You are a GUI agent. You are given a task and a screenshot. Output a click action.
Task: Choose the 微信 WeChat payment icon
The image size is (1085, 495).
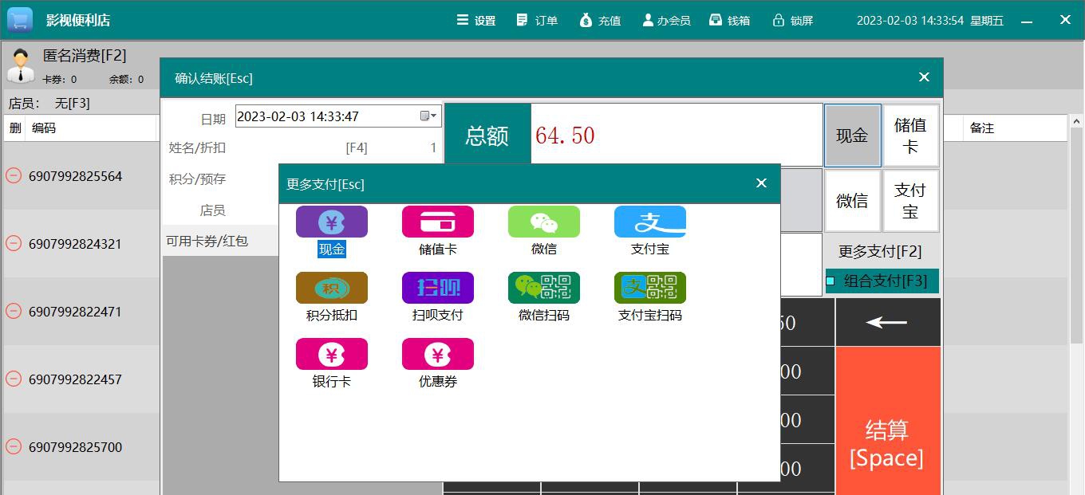click(x=543, y=221)
